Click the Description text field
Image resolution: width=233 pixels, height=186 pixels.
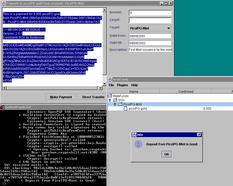pyautogui.click(x=150, y=50)
